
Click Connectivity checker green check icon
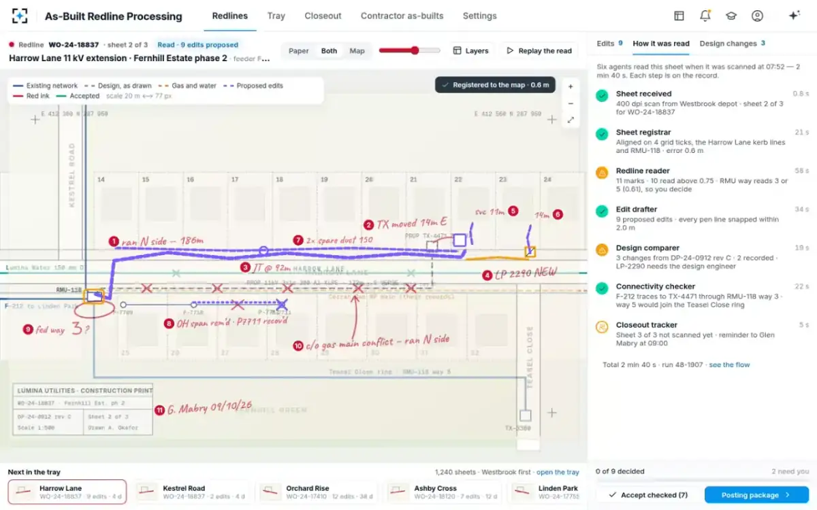coord(602,288)
